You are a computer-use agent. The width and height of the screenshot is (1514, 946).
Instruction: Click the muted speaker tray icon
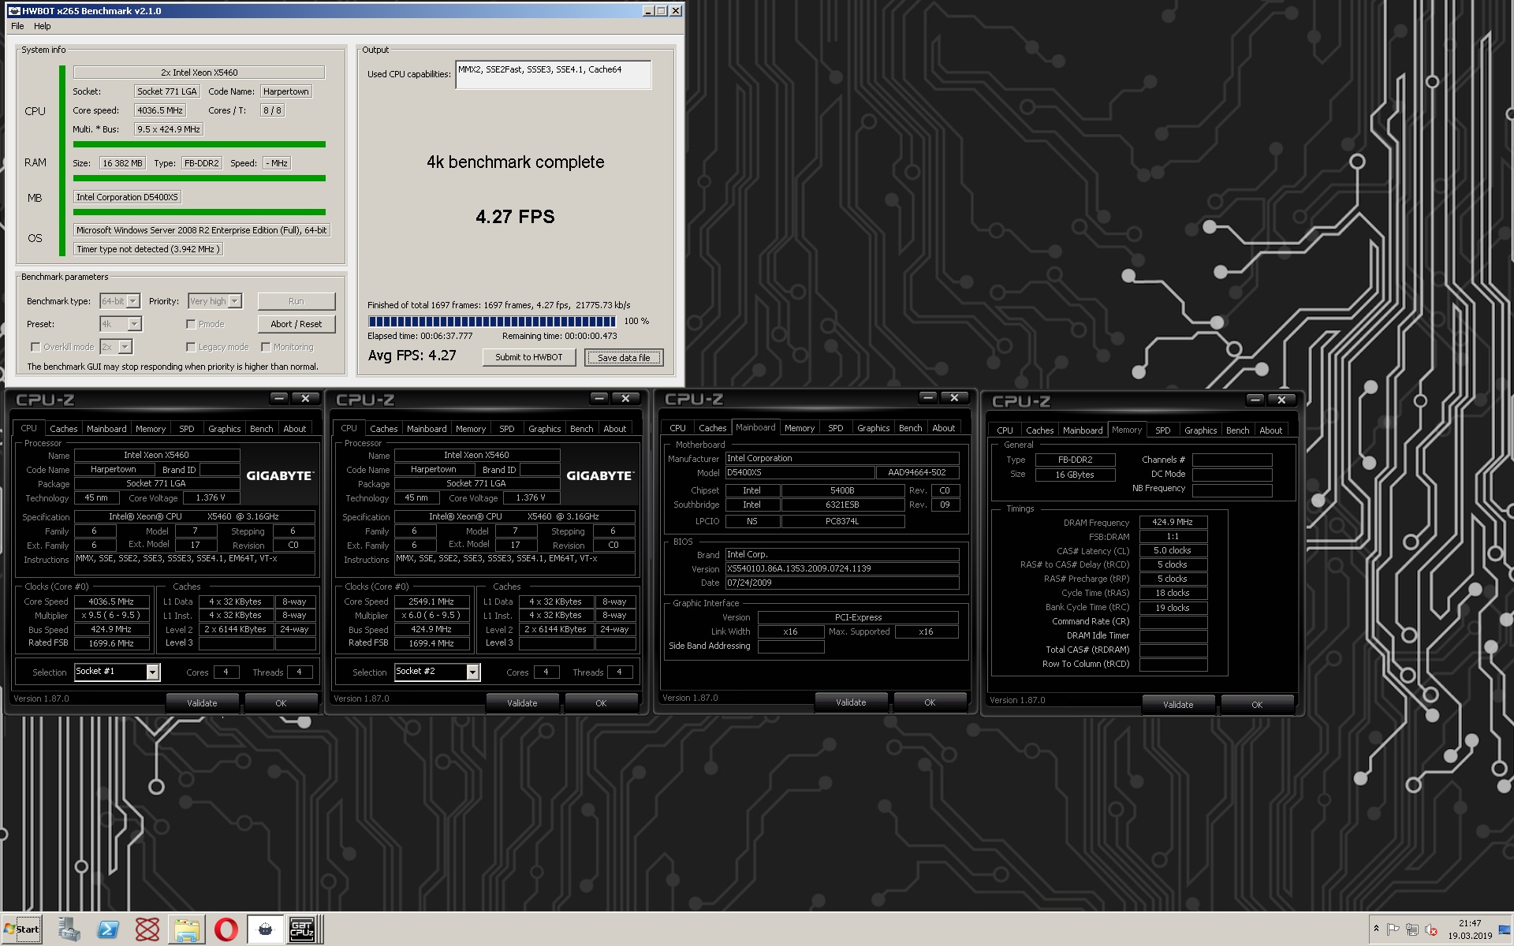click(1430, 929)
